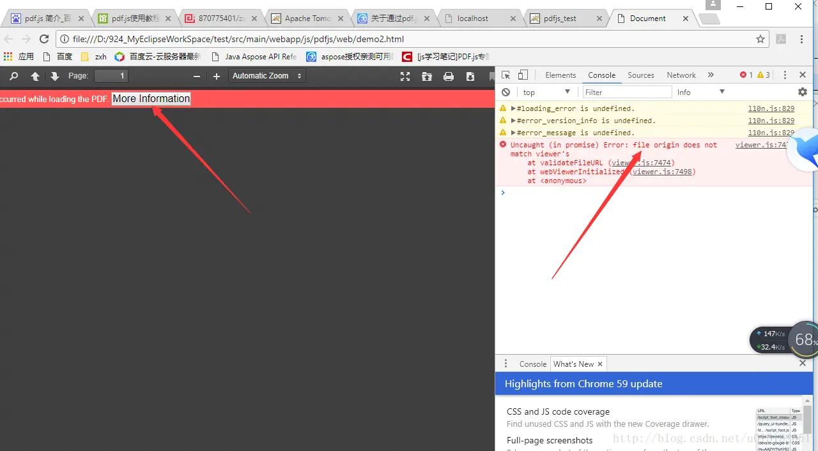Click the CSS and JS code coverage heading
Image resolution: width=818 pixels, height=451 pixels.
[558, 411]
